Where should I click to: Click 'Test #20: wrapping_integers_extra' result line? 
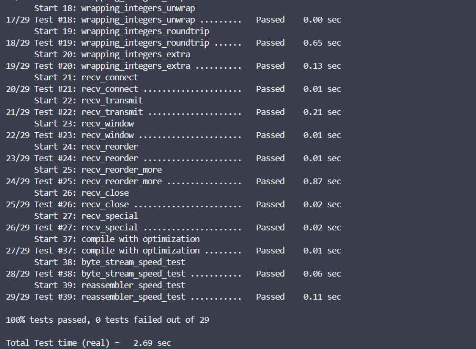[x=173, y=66]
